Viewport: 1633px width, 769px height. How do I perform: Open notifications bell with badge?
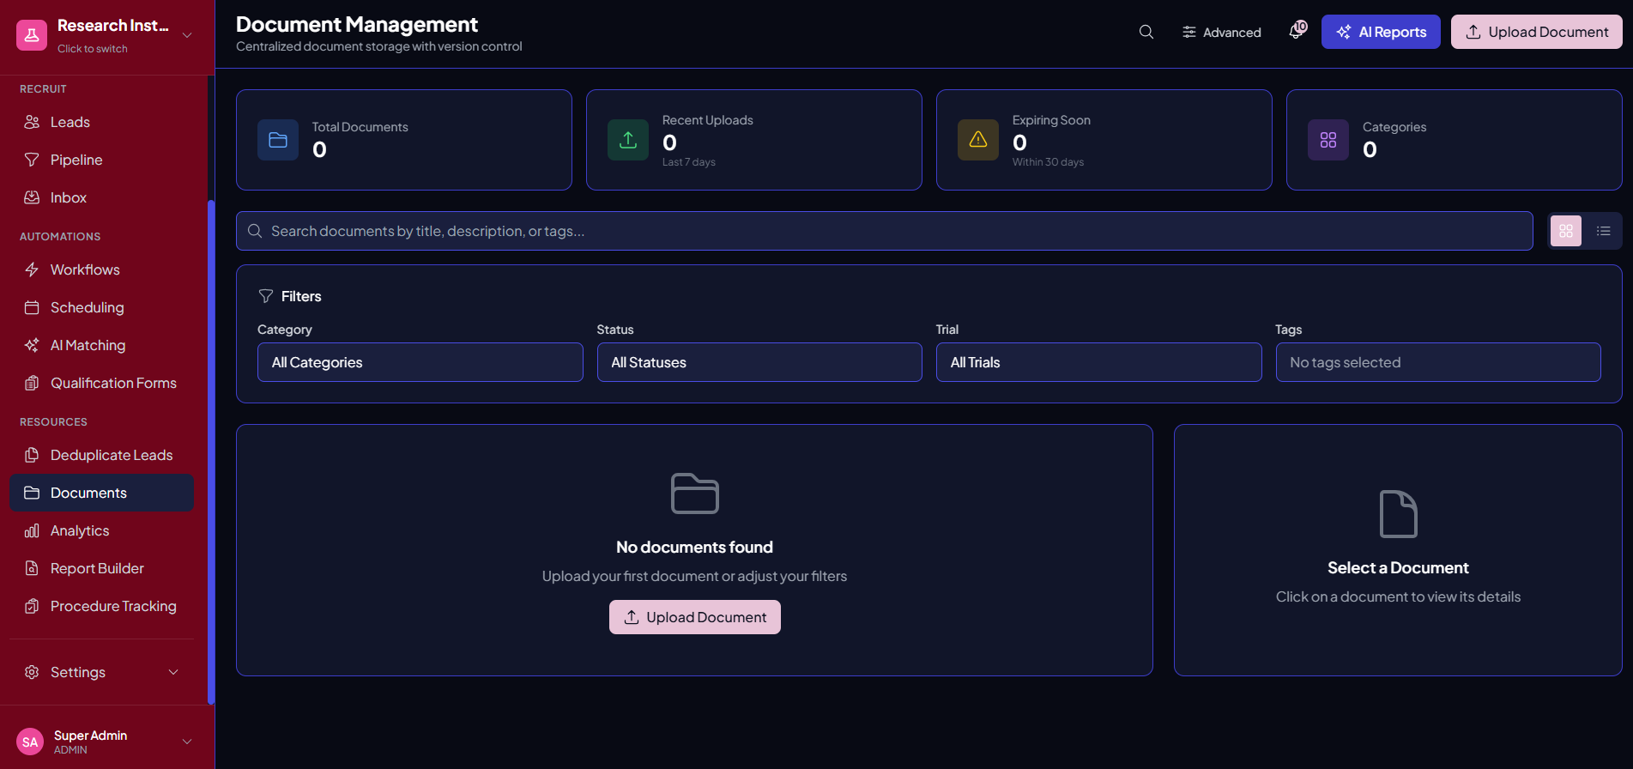[1297, 31]
